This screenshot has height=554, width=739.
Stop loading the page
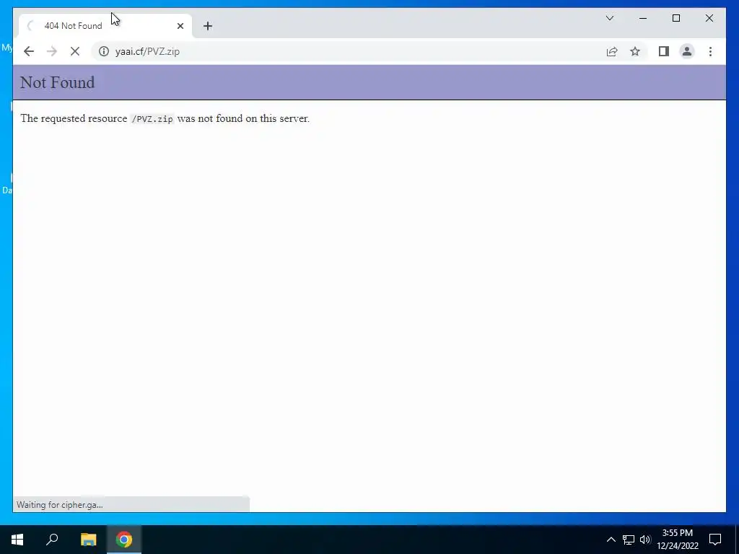pos(75,51)
